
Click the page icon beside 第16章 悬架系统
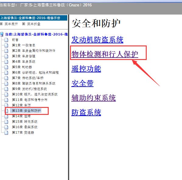(x=6, y=127)
